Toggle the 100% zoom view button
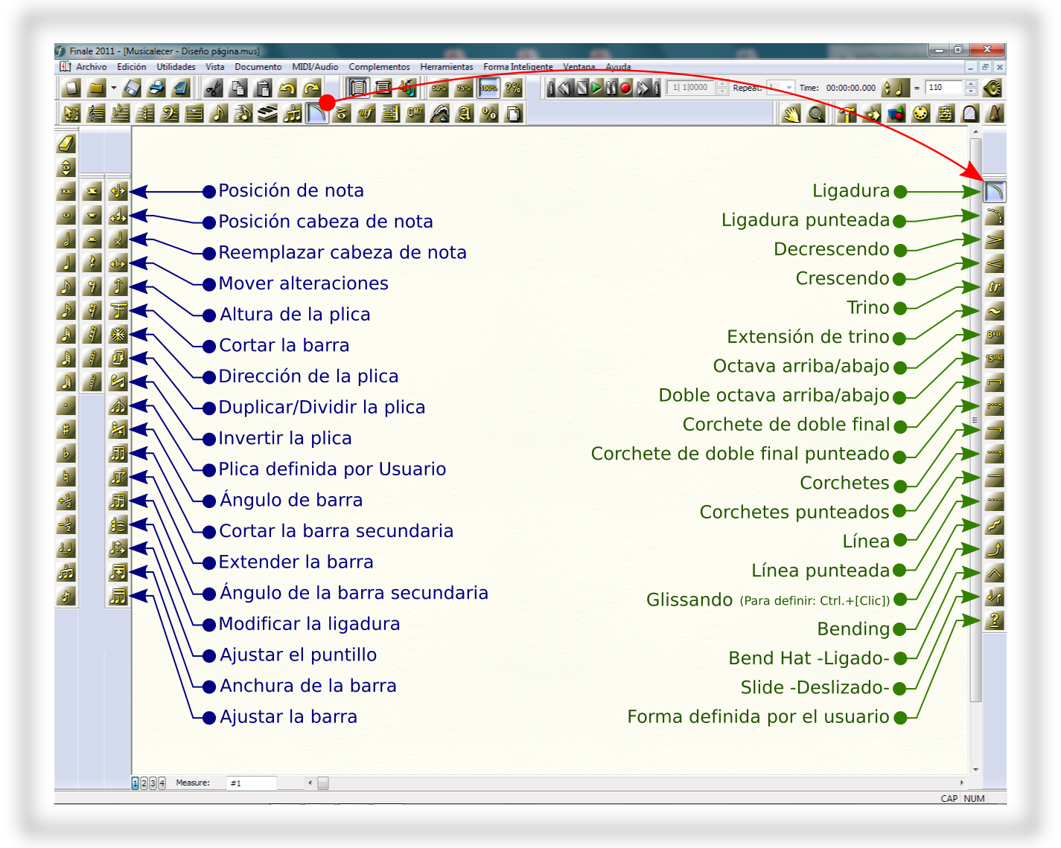 (x=488, y=89)
